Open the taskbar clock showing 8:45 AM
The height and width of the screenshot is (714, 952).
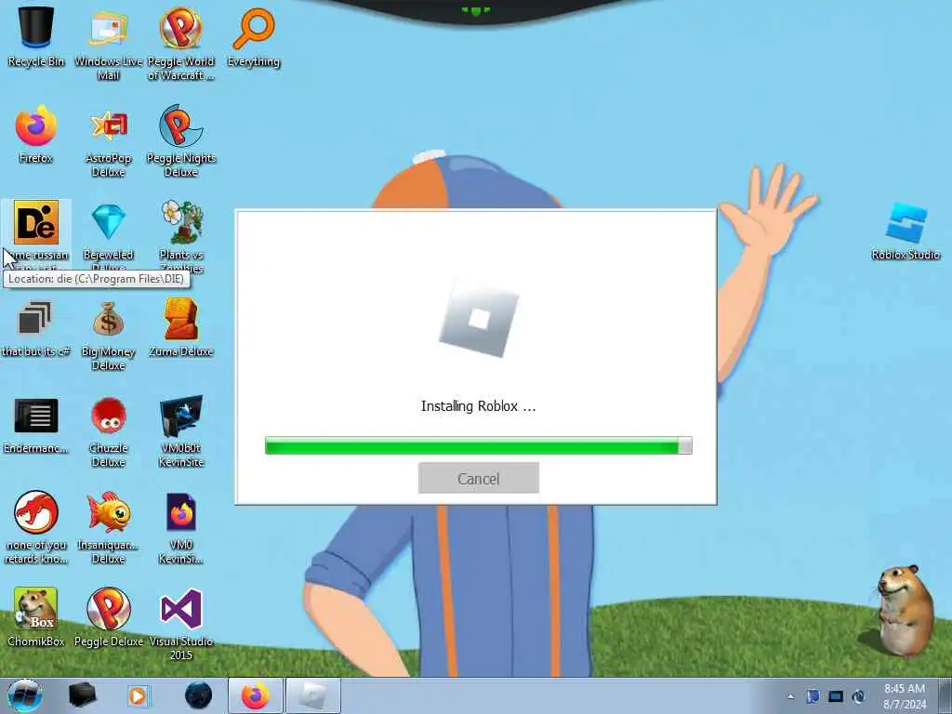point(905,696)
